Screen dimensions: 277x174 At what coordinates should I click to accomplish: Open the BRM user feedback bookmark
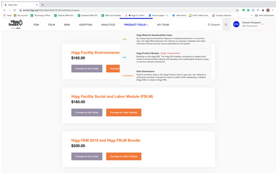pos(112,15)
